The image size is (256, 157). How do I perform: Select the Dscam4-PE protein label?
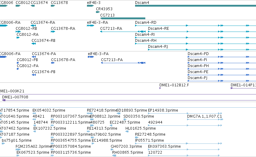click(x=198, y=72)
